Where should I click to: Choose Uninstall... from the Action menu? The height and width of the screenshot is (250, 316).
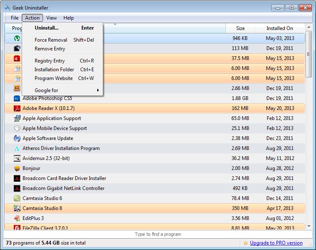click(x=46, y=28)
